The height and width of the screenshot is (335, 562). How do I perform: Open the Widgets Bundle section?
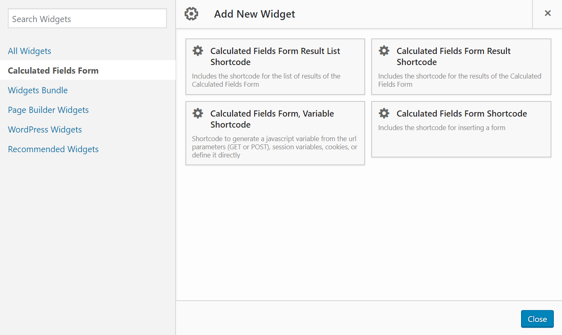pyautogui.click(x=38, y=90)
